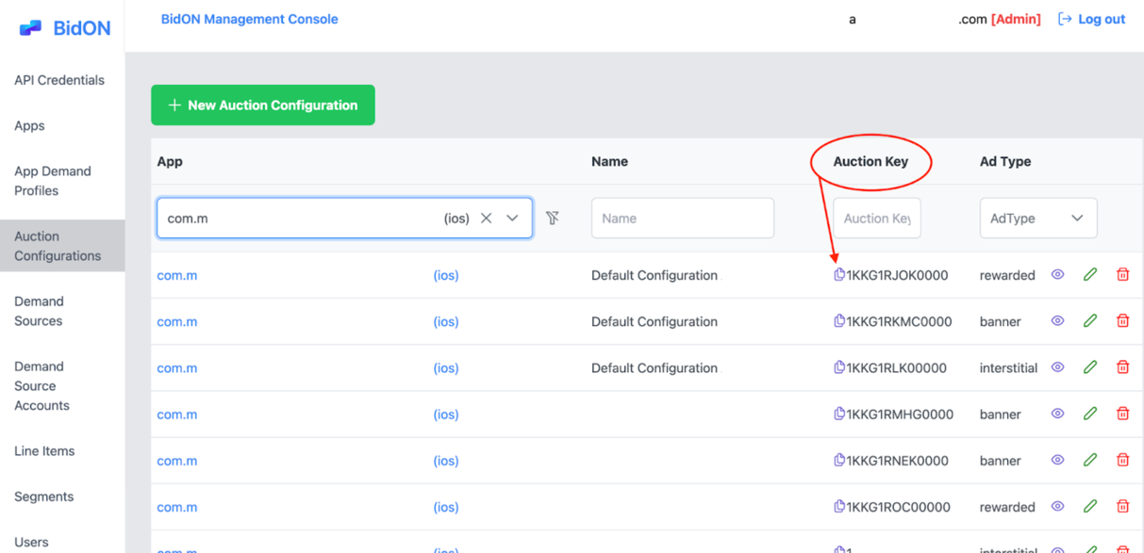Screen dimensions: 1144x553
Task: Switch to the Apps section
Action: coord(29,125)
